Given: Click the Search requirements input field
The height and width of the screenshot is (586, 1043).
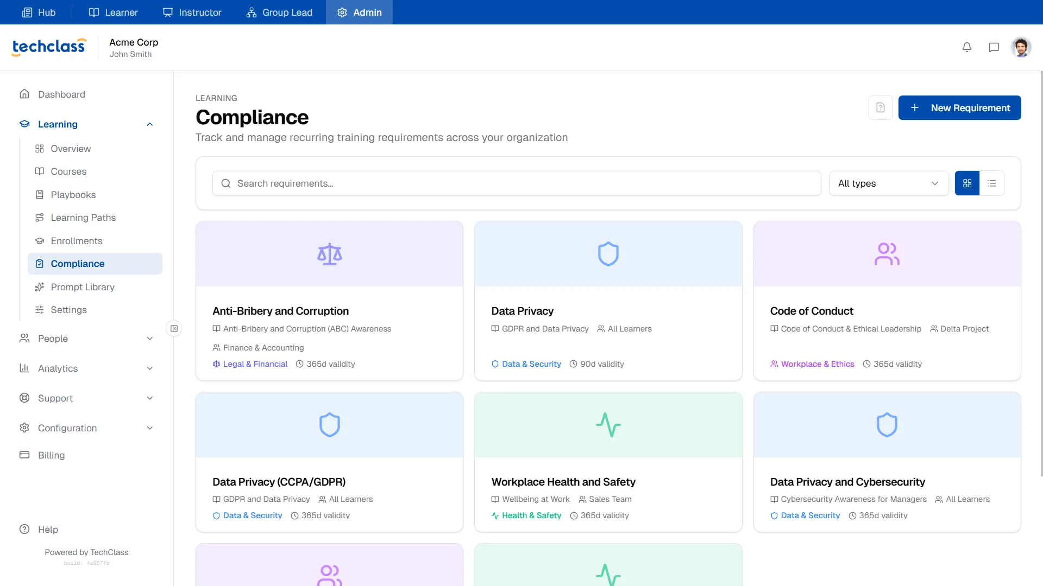Looking at the screenshot, I should [x=517, y=183].
